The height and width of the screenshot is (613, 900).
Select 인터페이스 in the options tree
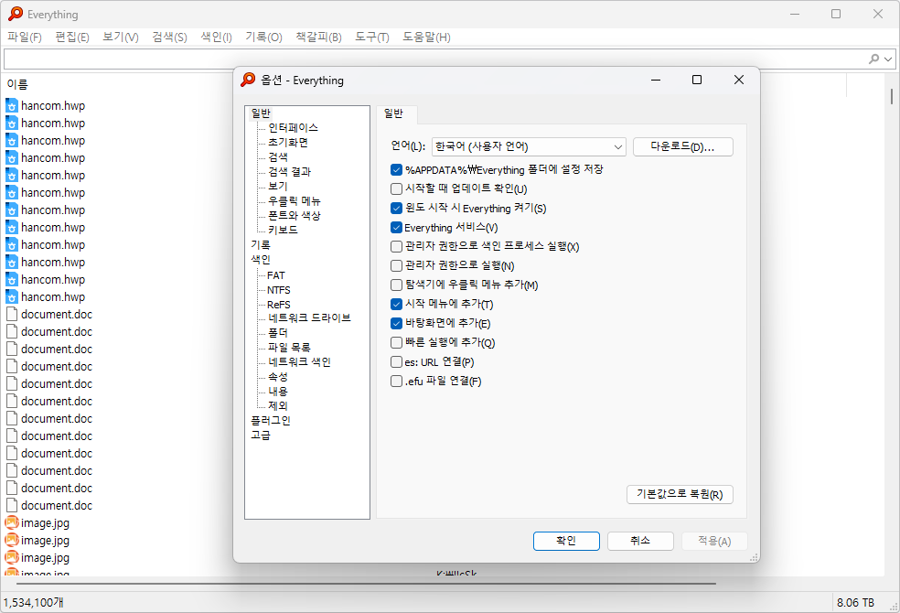tap(293, 127)
